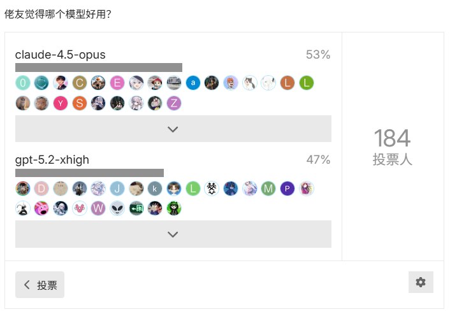Open poll settings gear
The image size is (450, 314).
pos(421,282)
